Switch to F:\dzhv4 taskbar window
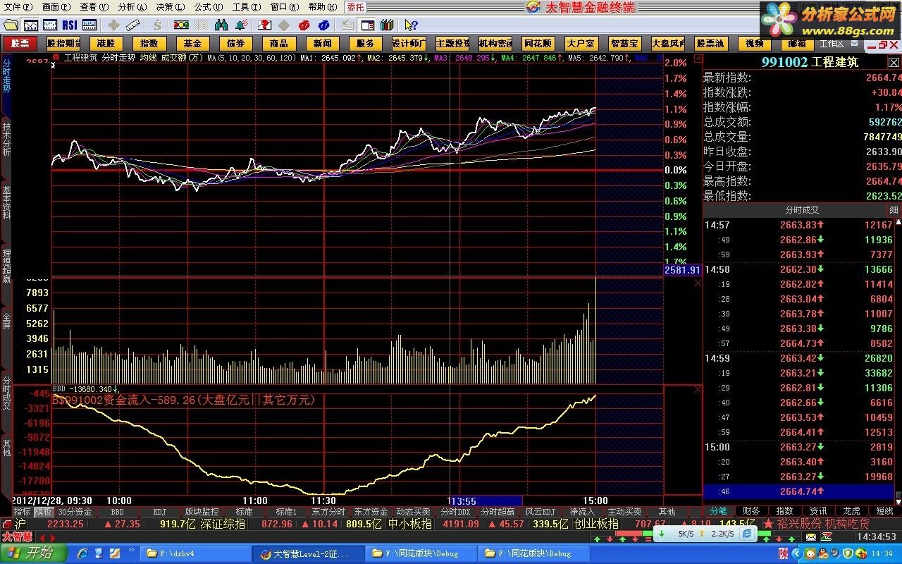The height and width of the screenshot is (564, 902). [x=195, y=553]
